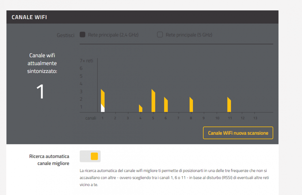Click the 'Canale wifi attualmente sintonizzato' text
Viewport: 302px width, 195px height.
[x=42, y=63]
